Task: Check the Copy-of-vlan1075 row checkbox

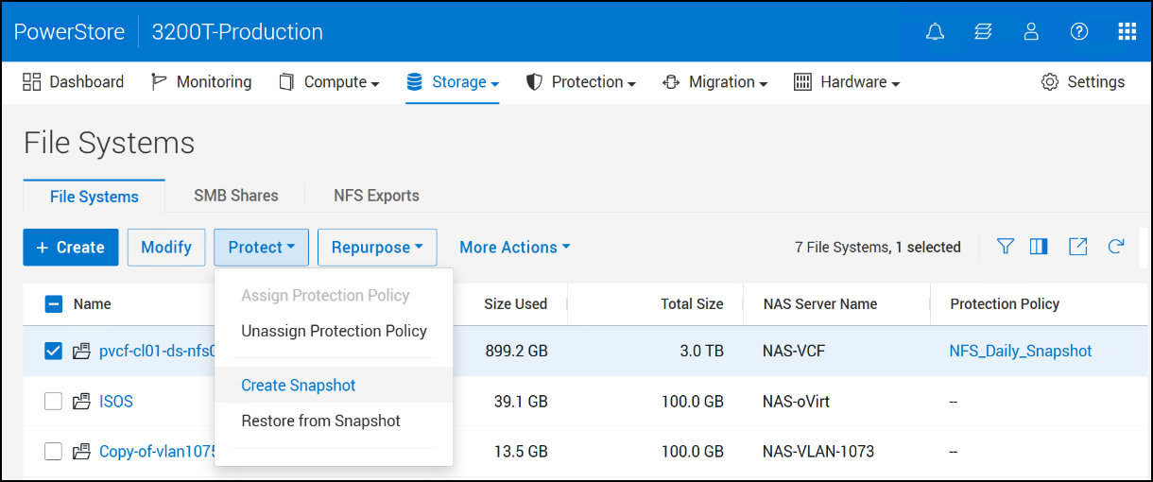Action: 54,452
